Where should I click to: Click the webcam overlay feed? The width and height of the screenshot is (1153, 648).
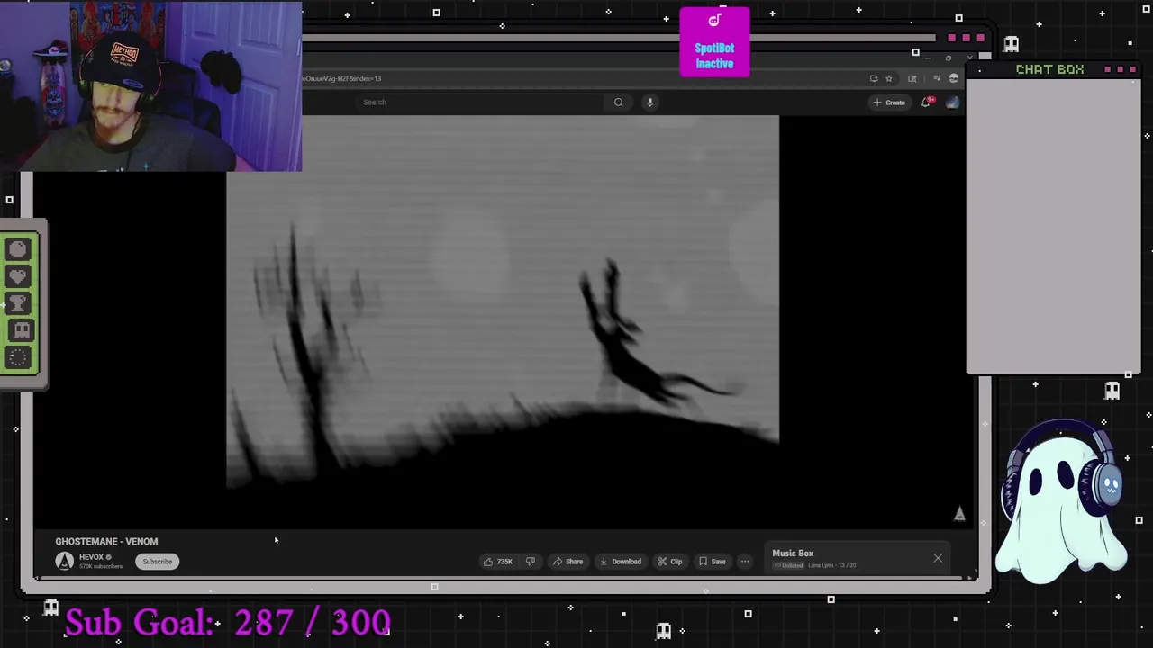150,86
